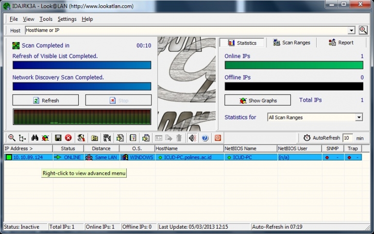374x234 pixels.
Task: Click the black Offline IPs bar
Action: tap(294, 86)
